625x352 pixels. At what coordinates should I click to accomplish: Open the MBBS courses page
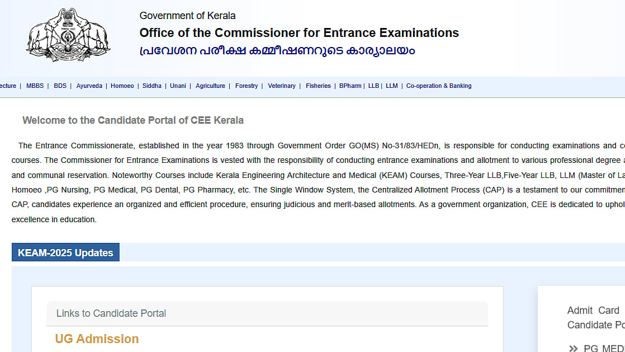[x=35, y=86]
